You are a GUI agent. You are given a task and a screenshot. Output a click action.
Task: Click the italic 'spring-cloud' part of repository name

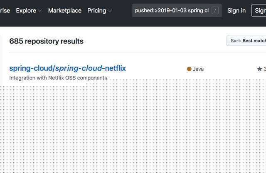[x=79, y=68]
